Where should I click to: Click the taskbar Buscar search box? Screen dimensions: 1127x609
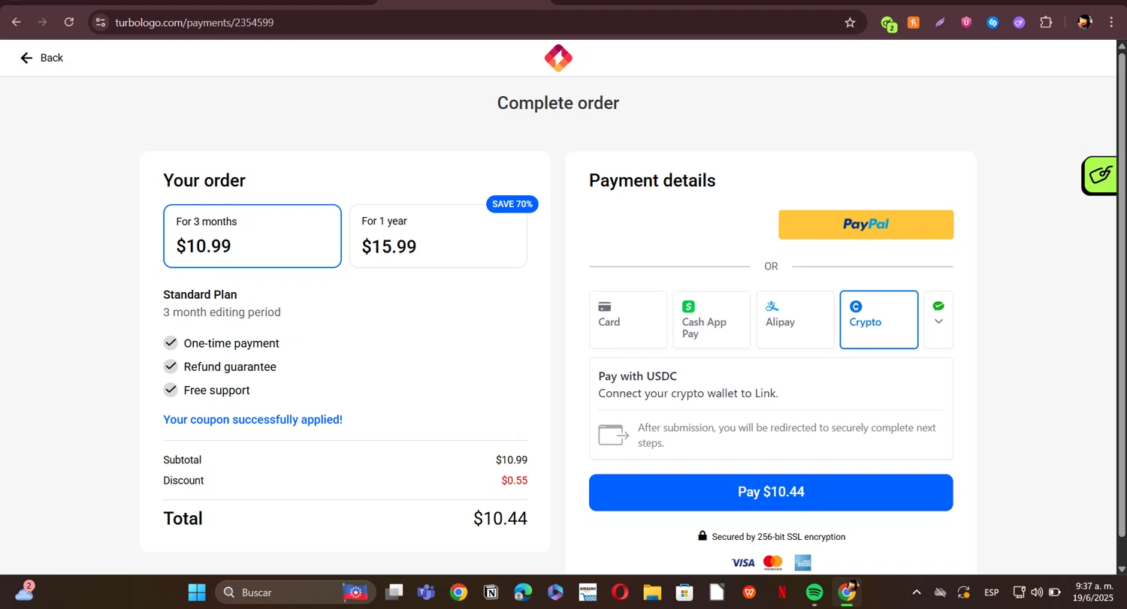(296, 592)
